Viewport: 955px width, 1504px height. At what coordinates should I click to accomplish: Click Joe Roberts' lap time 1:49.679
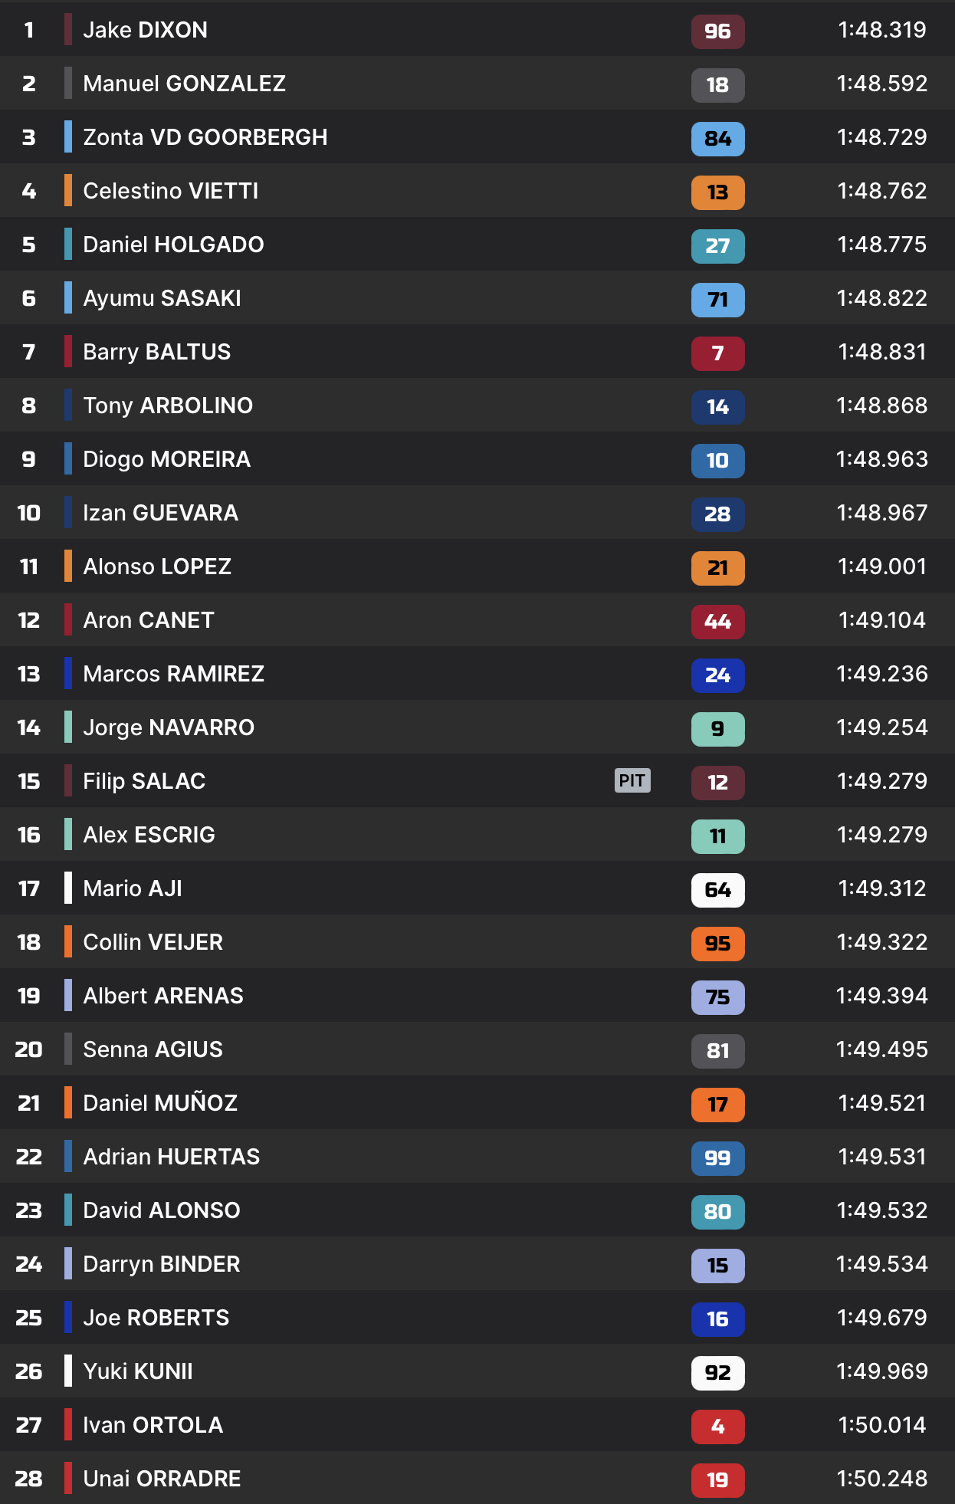[881, 1318]
